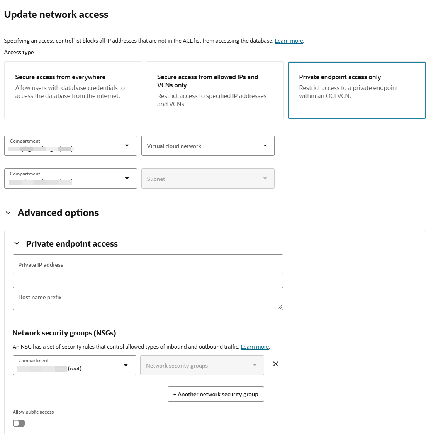
Task: Enable the Allow public access toggle
Action: point(18,423)
